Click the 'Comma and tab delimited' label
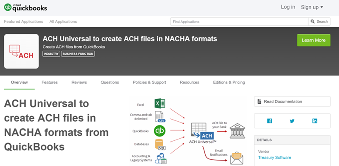This screenshot has width=339, height=166. pyautogui.click(x=141, y=117)
